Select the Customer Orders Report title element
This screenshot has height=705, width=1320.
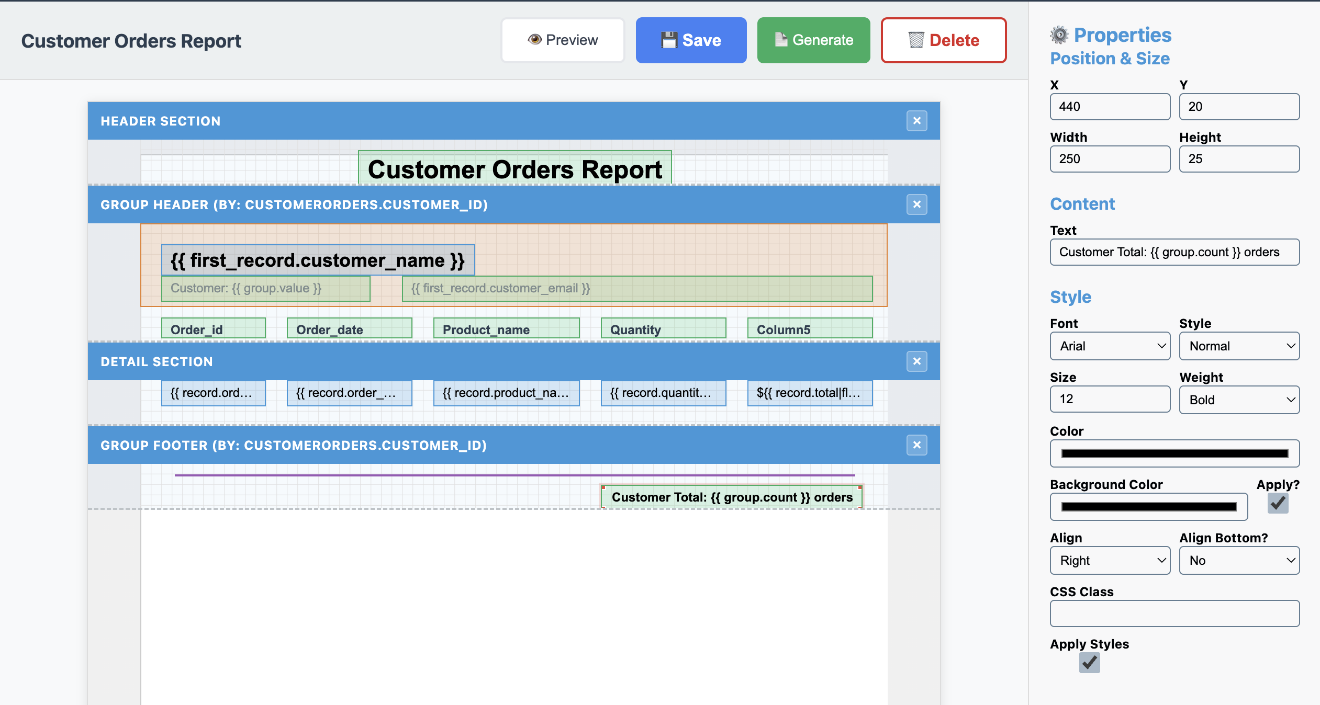(x=514, y=168)
